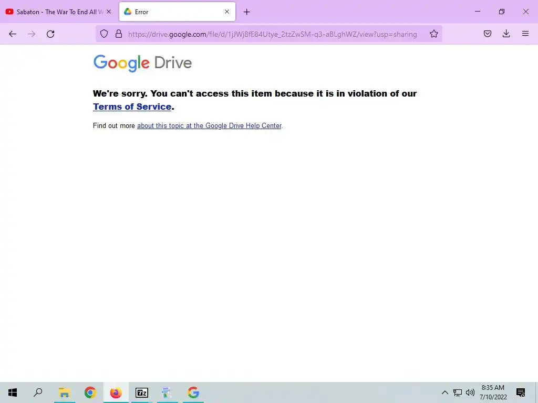538x403 pixels.
Task: Click the Google Drive logo
Action: (x=142, y=63)
